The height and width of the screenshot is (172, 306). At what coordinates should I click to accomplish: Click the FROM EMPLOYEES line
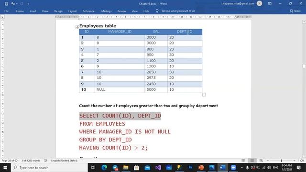coord(102,124)
